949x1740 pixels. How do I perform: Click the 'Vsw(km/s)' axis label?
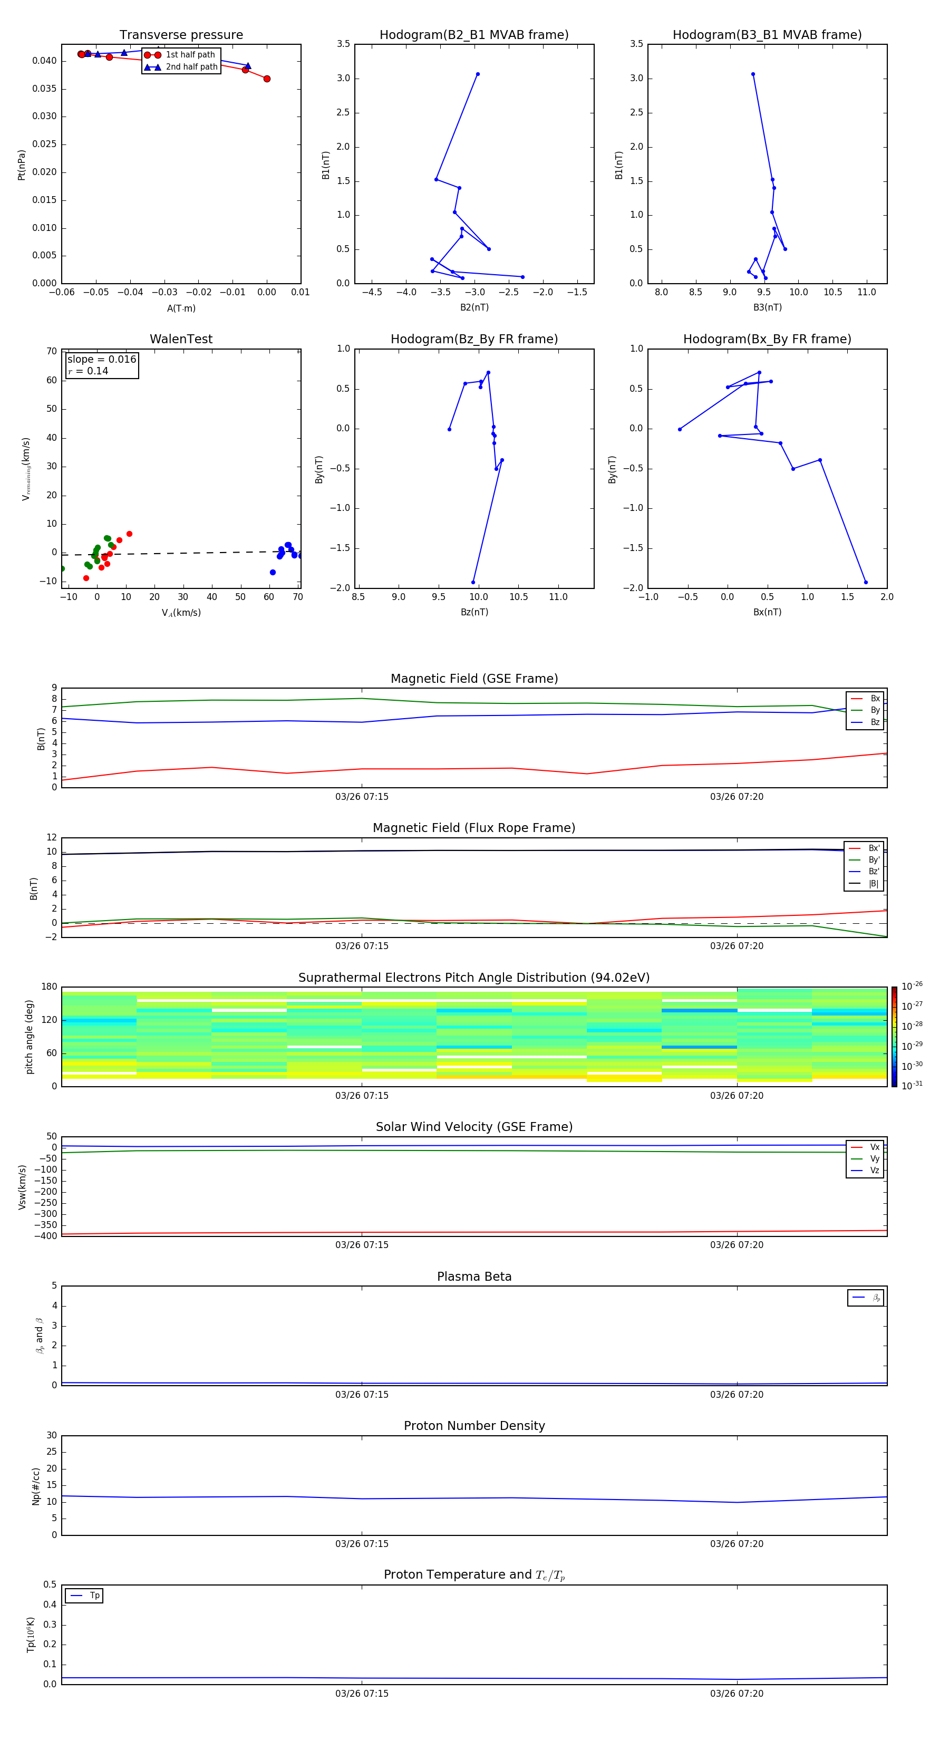pos(22,1187)
